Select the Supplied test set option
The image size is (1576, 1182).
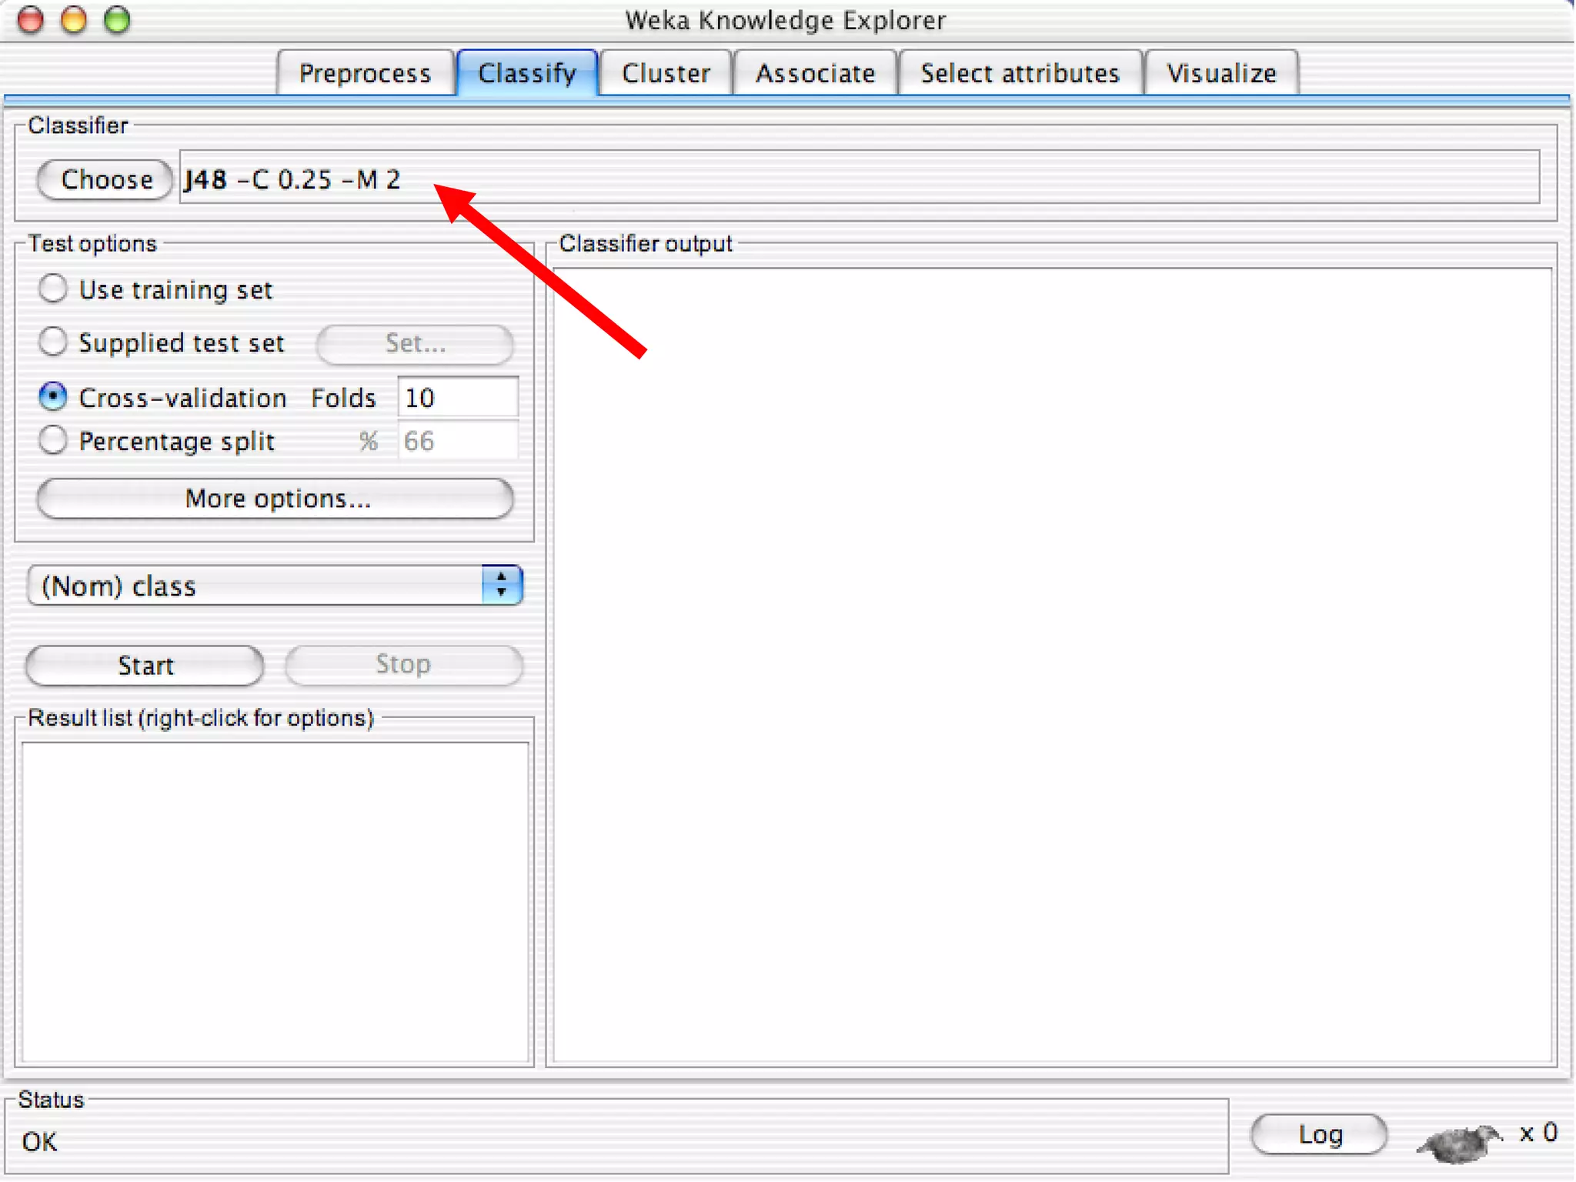coord(53,342)
